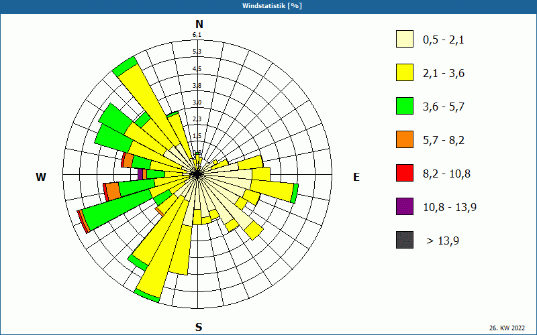
Task: Click the center point of the wind rose
Action: point(197,174)
